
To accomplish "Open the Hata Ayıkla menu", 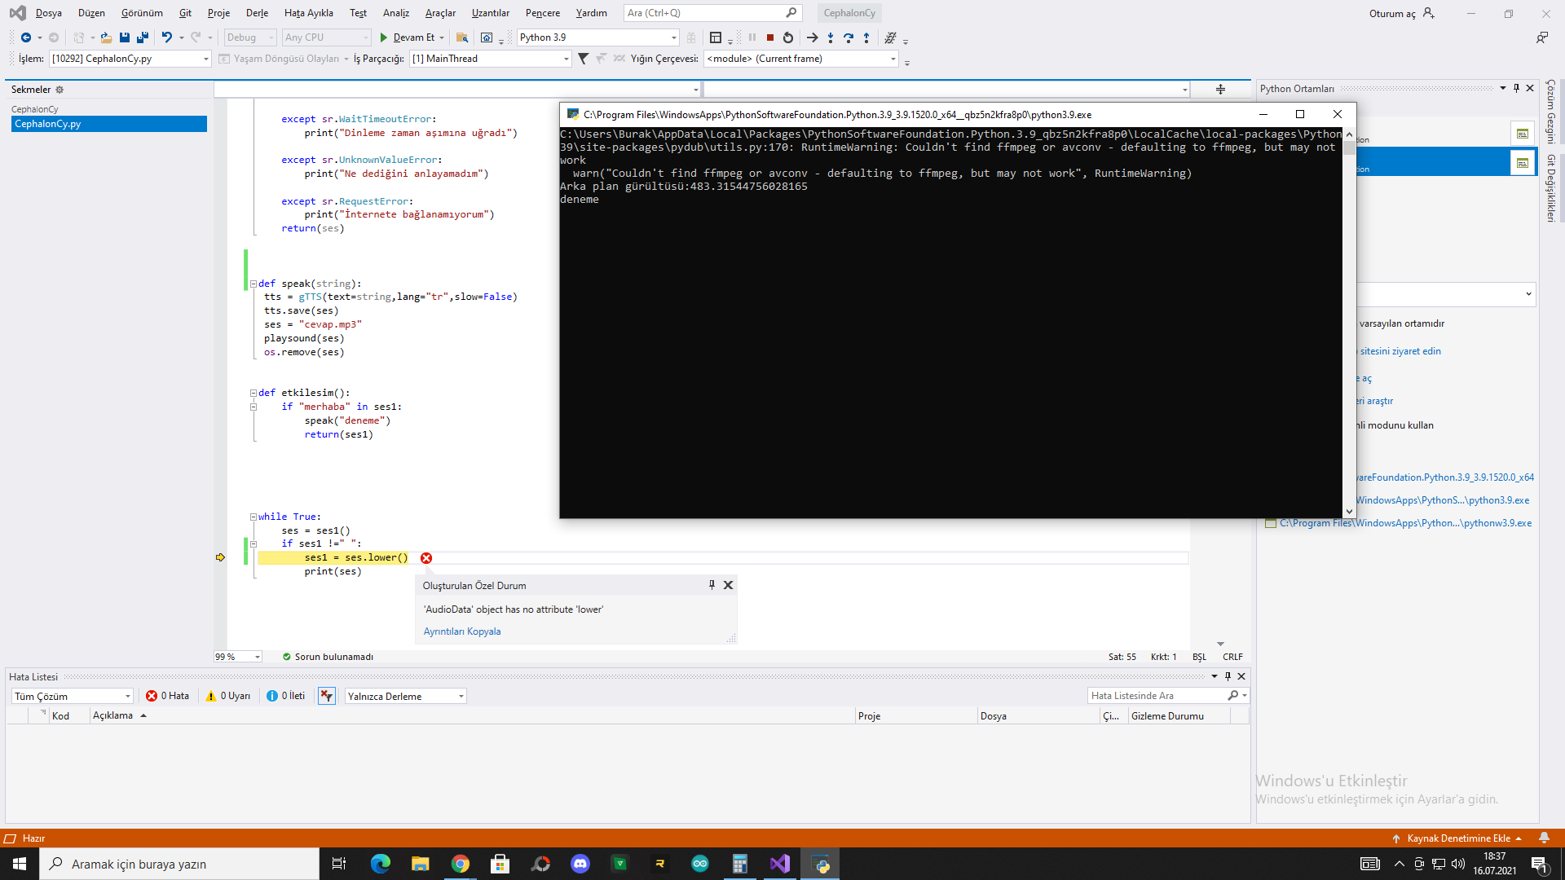I will click(308, 13).
